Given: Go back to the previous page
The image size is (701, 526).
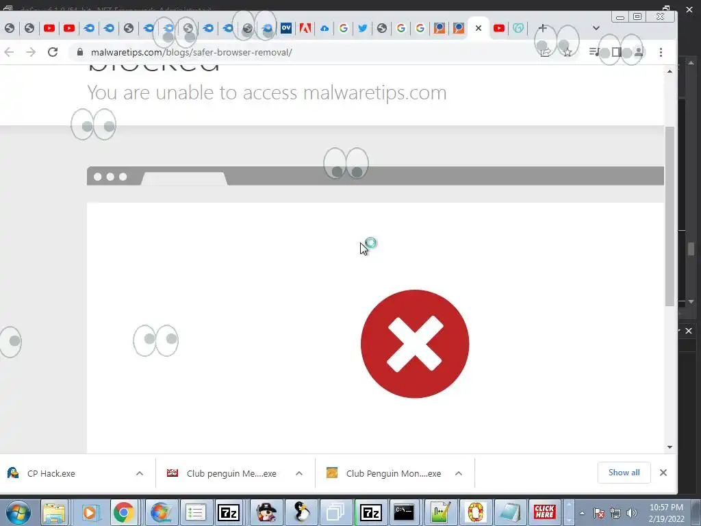Looking at the screenshot, I should 9,52.
